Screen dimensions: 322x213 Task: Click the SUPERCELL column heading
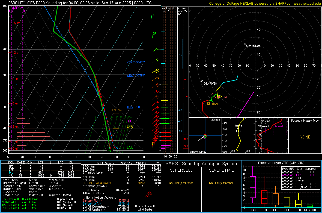click(x=181, y=170)
